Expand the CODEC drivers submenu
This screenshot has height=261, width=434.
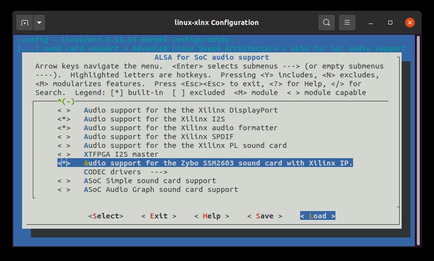click(x=126, y=172)
